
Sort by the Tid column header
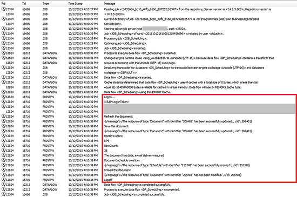point(24,4)
